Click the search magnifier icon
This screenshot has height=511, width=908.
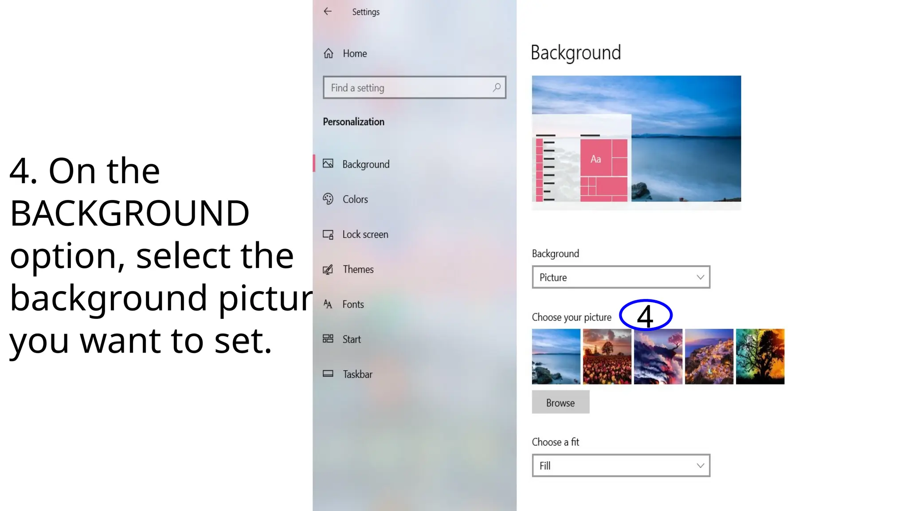point(497,87)
